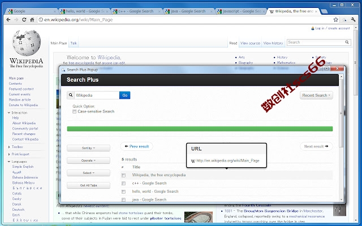362x226 pixels.
Task: Check the hello, world - Google Search row
Action: [x=123, y=192]
